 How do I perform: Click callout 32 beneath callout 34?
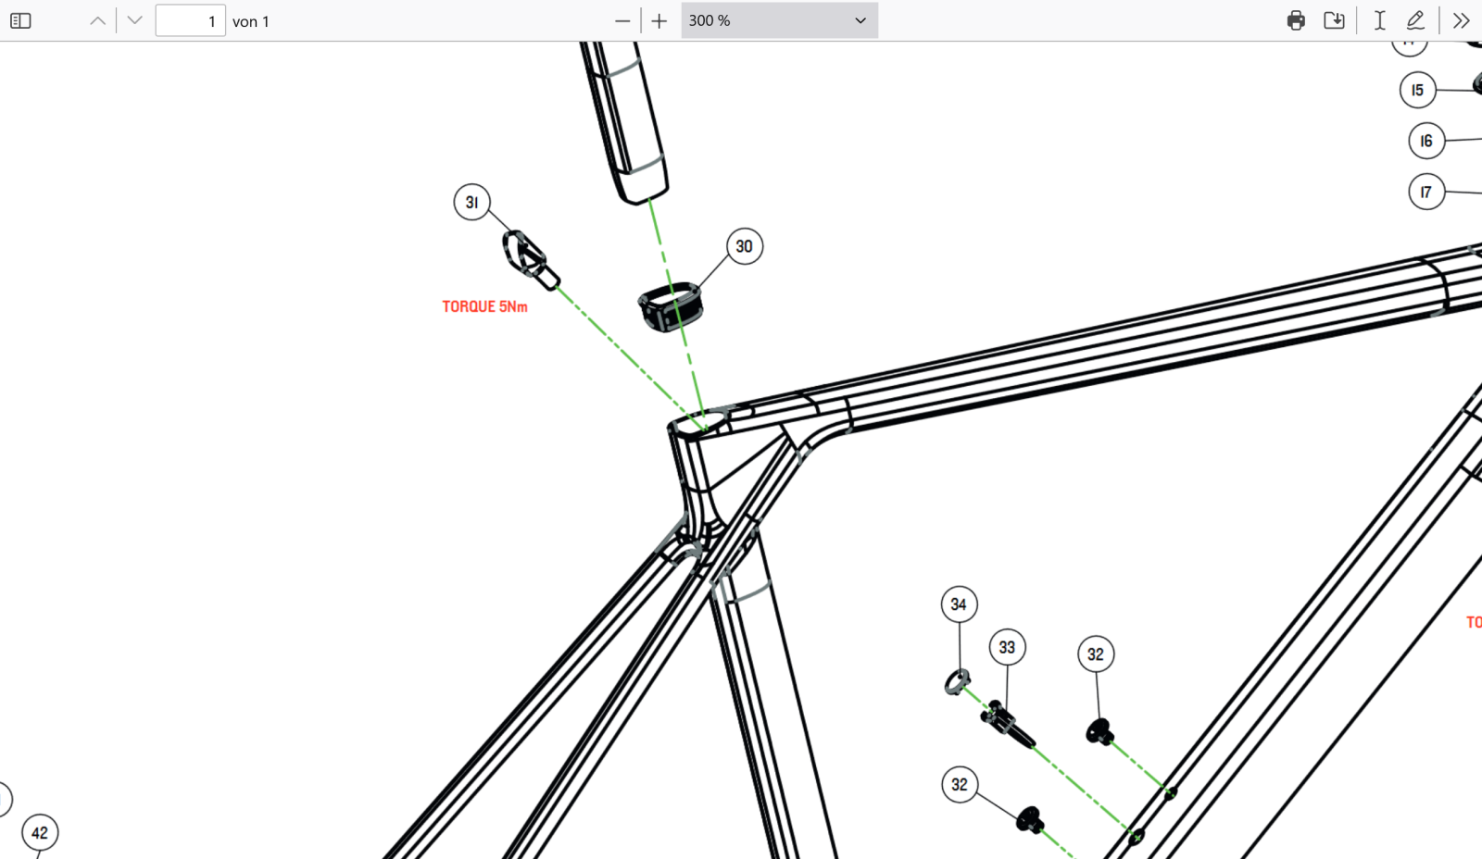(x=960, y=785)
